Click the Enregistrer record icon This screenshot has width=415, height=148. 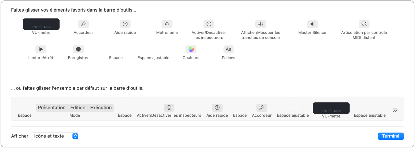click(x=78, y=49)
